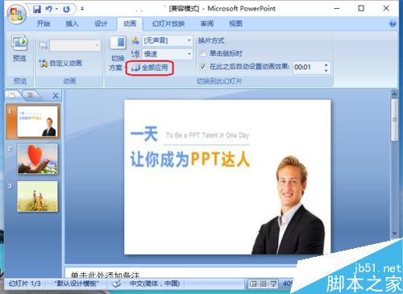Save the presentation via quick access
The width and height of the screenshot is (403, 294).
click(37, 10)
